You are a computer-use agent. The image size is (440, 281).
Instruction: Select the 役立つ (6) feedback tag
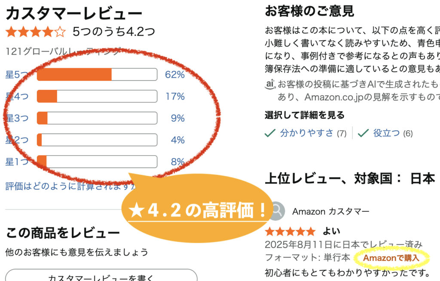(393, 133)
